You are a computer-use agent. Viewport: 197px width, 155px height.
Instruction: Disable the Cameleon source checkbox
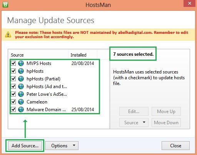point(13,102)
